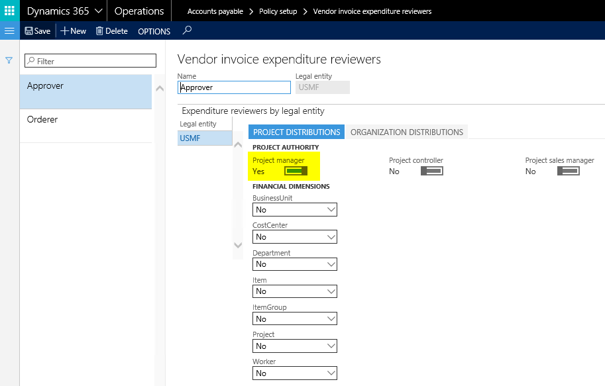Click Policy setup breadcrumb link

(x=278, y=11)
